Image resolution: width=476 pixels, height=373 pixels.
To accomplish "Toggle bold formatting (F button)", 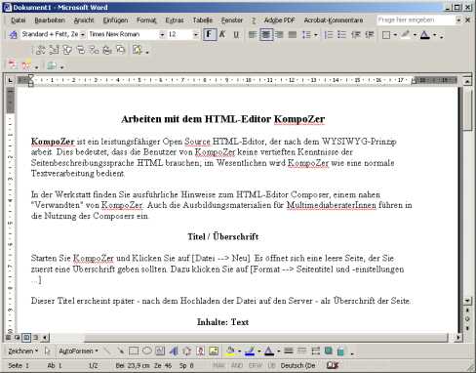I will [x=209, y=34].
